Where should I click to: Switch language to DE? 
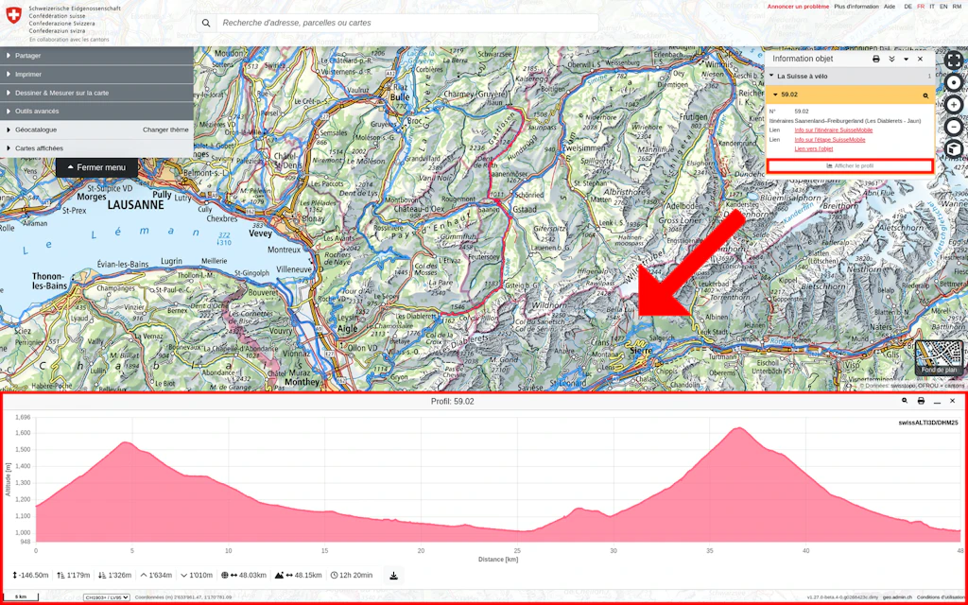[x=908, y=7]
